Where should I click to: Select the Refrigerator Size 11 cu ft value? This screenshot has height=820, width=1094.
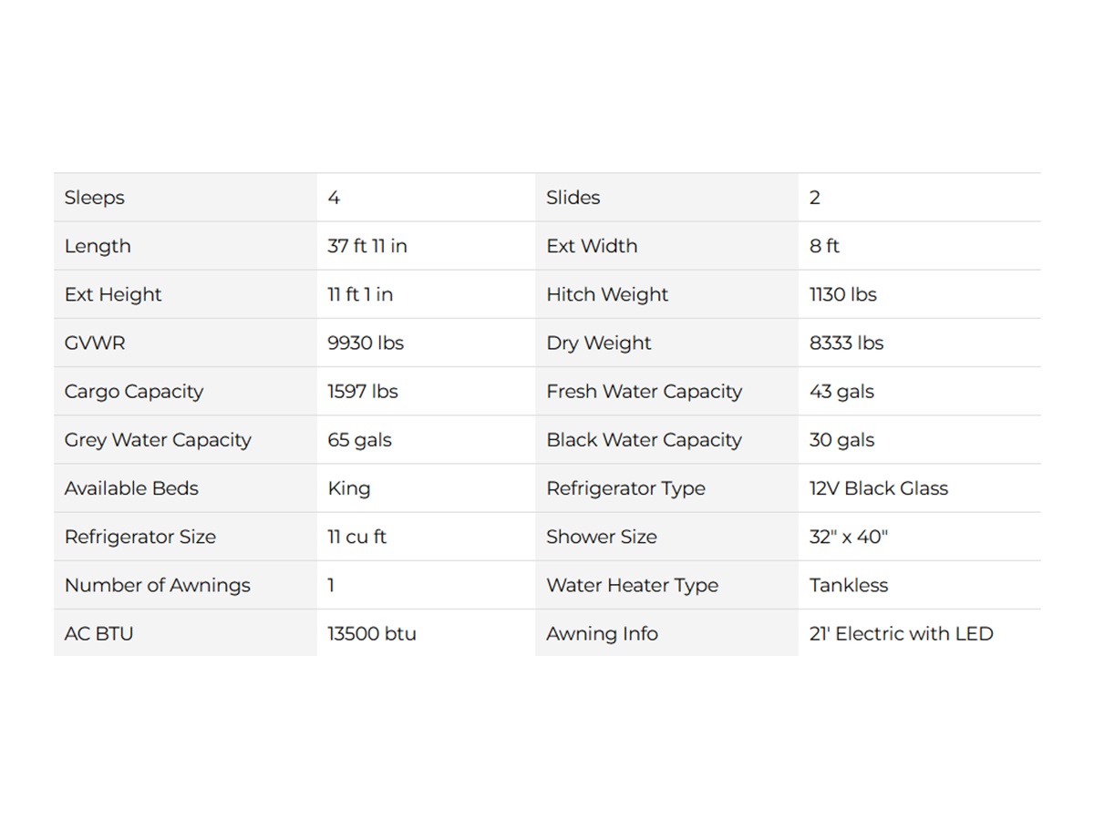(356, 537)
